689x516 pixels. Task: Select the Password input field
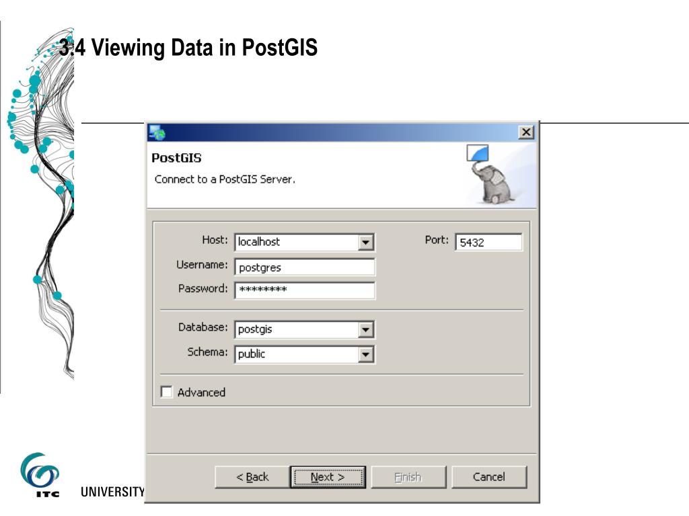(x=305, y=290)
